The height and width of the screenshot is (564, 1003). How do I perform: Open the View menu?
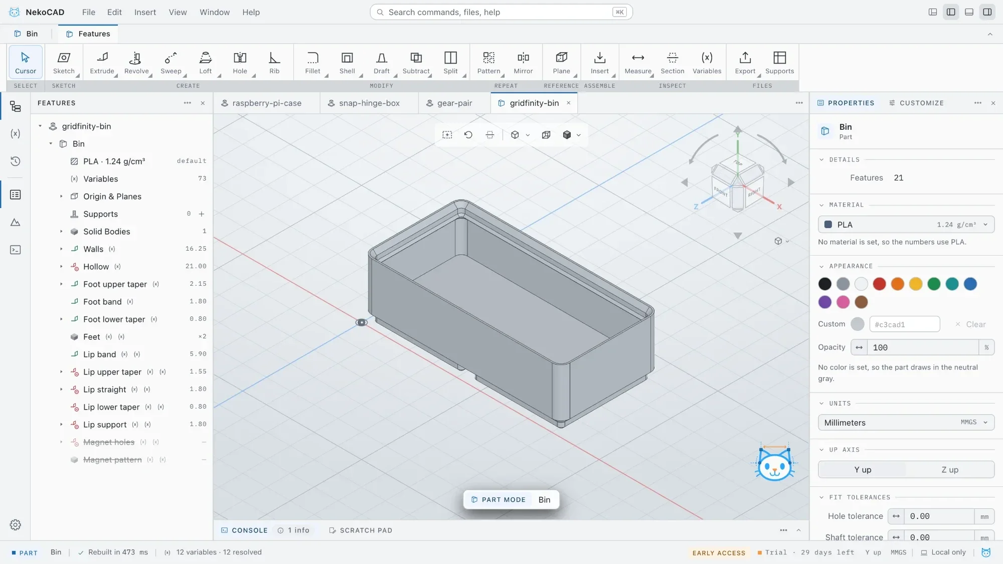tap(178, 12)
